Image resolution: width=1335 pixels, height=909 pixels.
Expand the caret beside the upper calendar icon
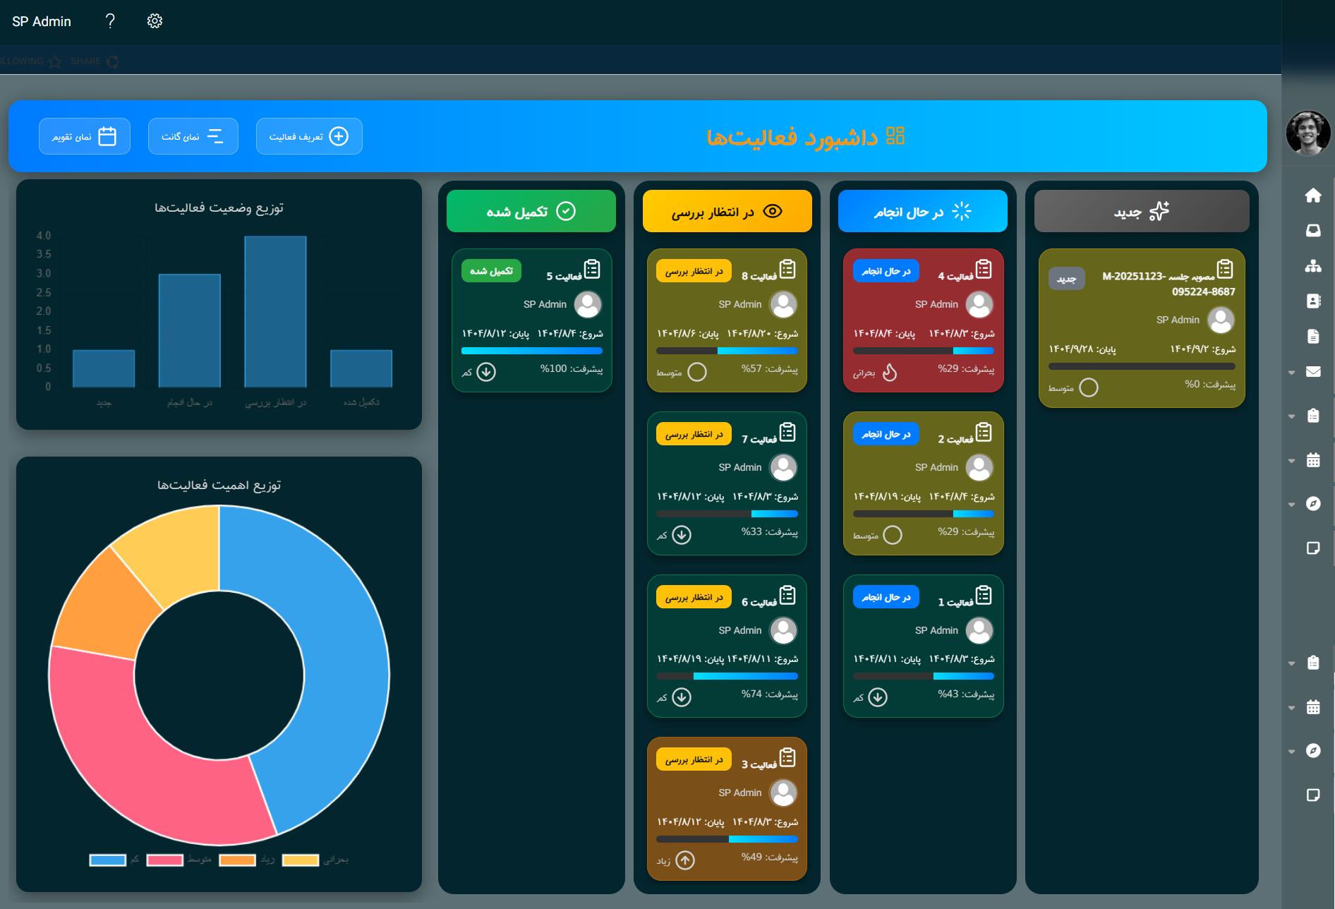pyautogui.click(x=1291, y=461)
